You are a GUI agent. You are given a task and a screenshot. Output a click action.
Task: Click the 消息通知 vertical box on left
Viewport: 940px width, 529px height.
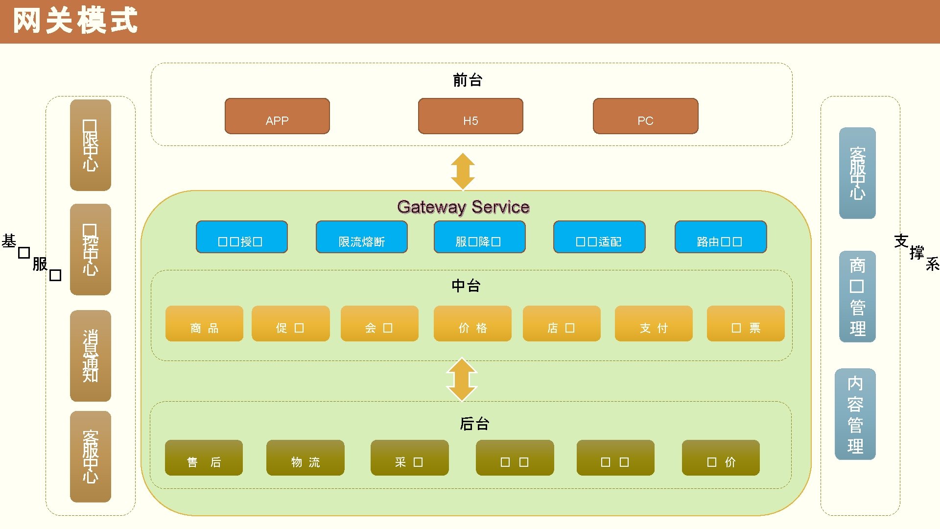(91, 356)
